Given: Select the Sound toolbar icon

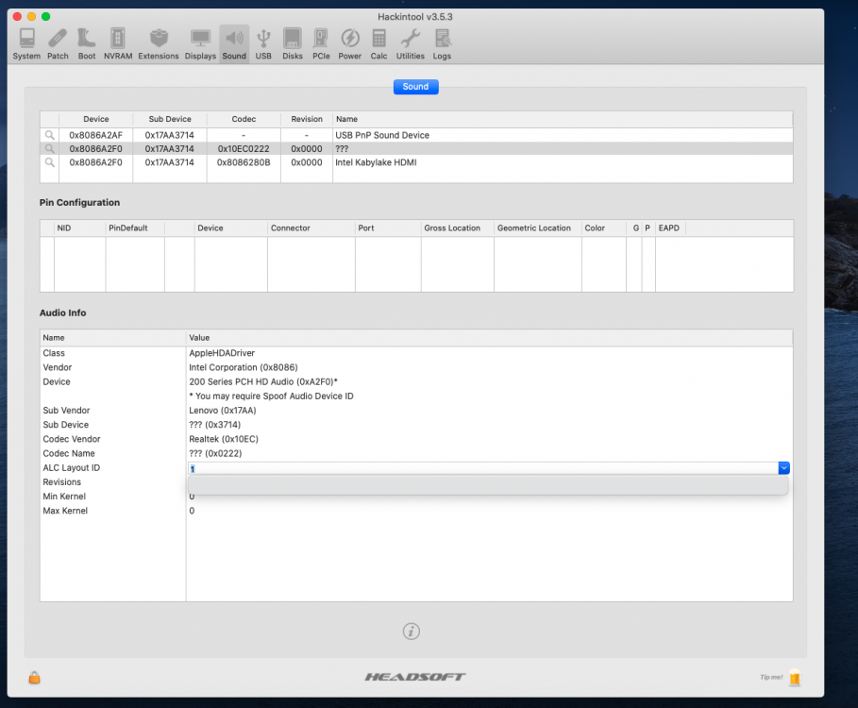Looking at the screenshot, I should 234,43.
